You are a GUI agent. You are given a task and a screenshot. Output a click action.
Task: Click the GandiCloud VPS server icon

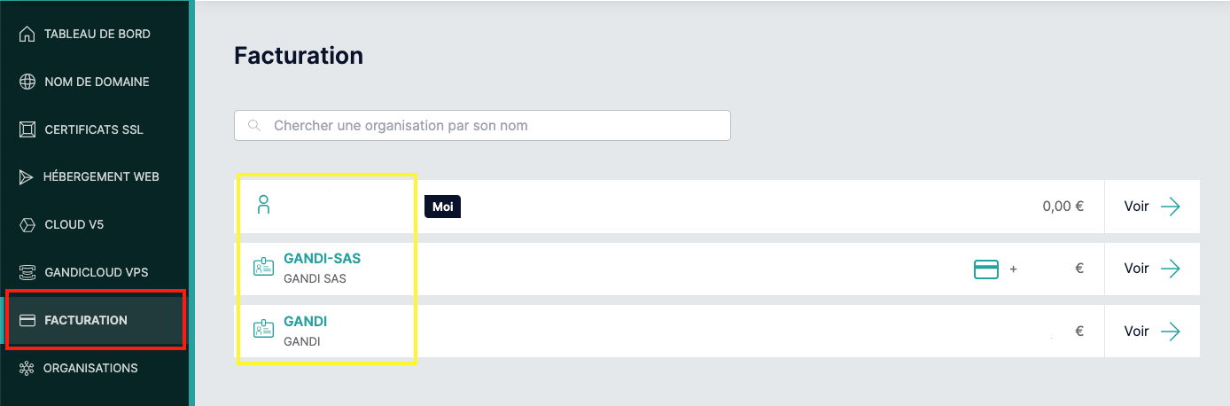pos(27,272)
